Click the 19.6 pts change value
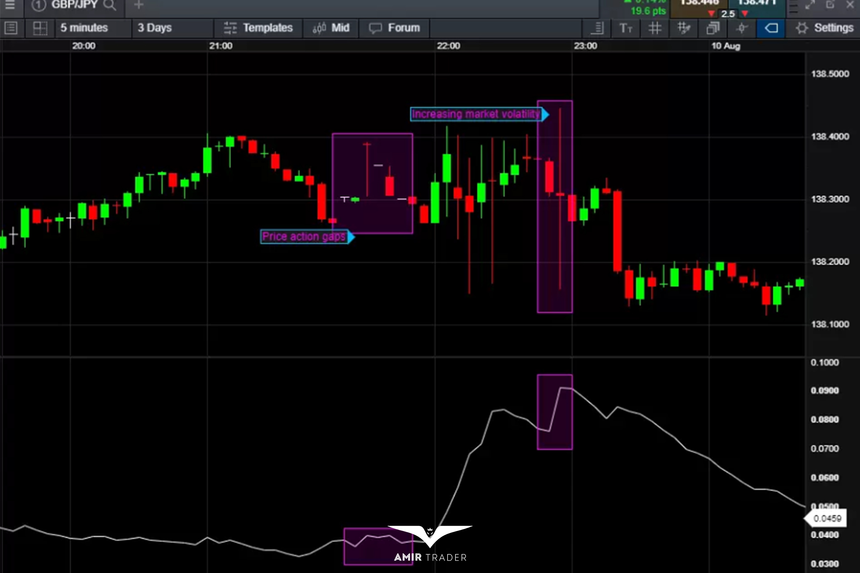 tap(649, 11)
